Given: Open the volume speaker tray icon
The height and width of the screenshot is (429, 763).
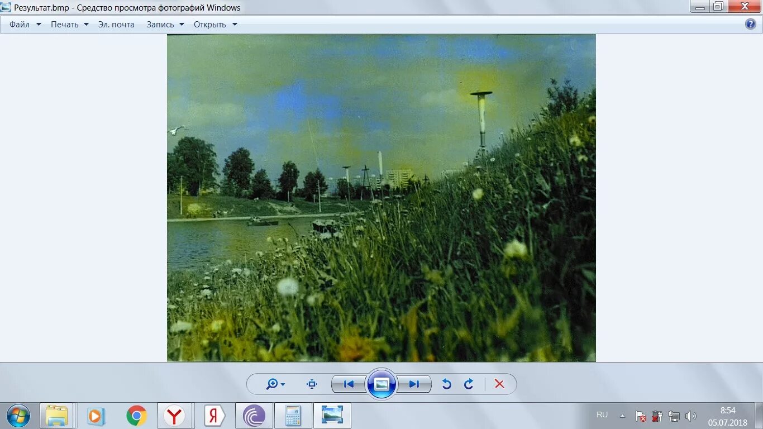Looking at the screenshot, I should 691,416.
